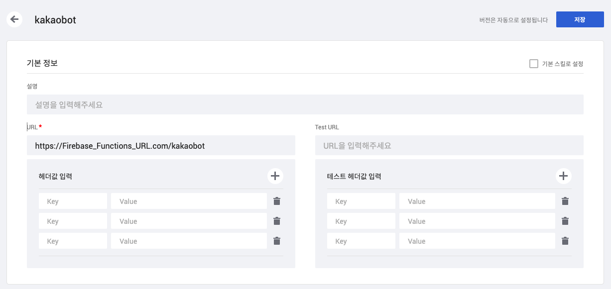Screen dimensions: 611x289
Task: Click the second Key field under 헤더값 입력
Action: click(x=73, y=221)
